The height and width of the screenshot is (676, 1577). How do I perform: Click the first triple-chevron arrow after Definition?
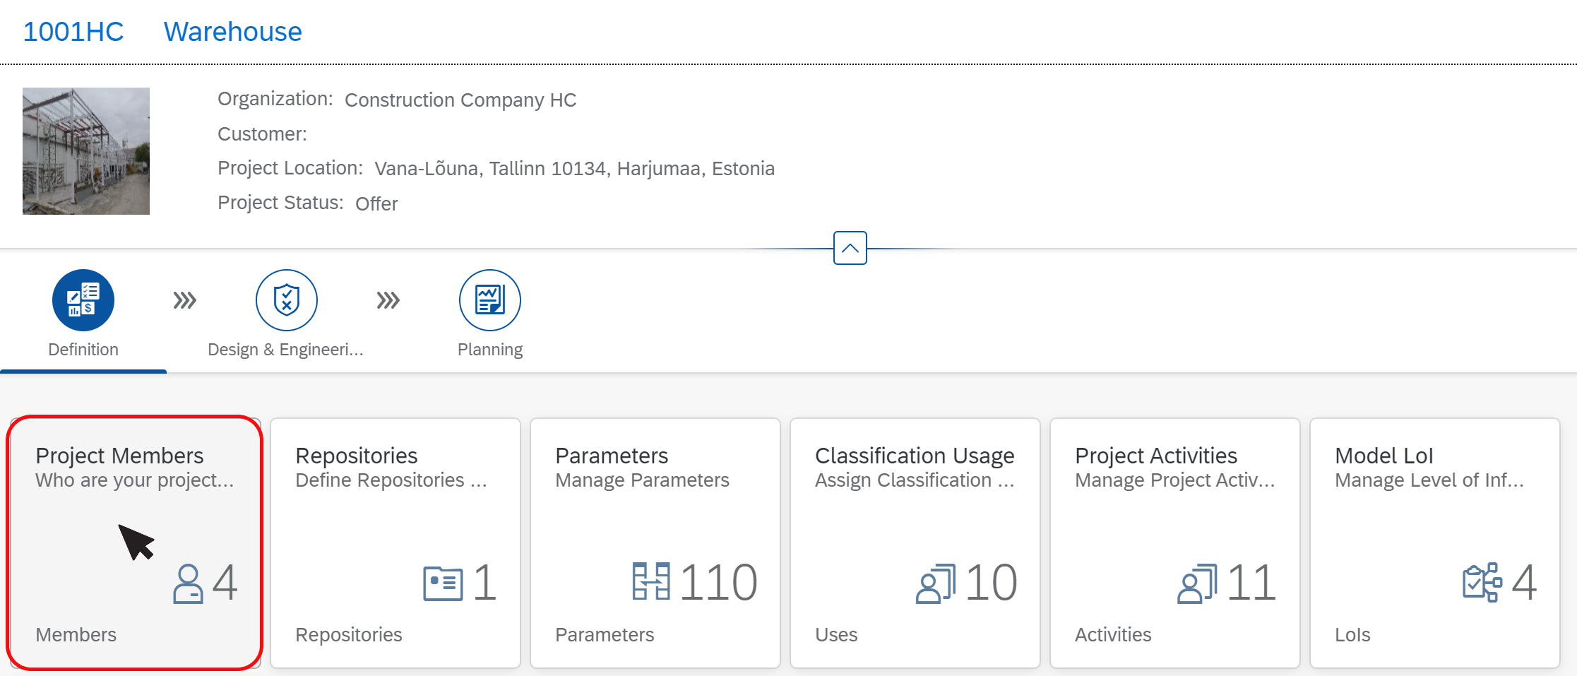185,300
